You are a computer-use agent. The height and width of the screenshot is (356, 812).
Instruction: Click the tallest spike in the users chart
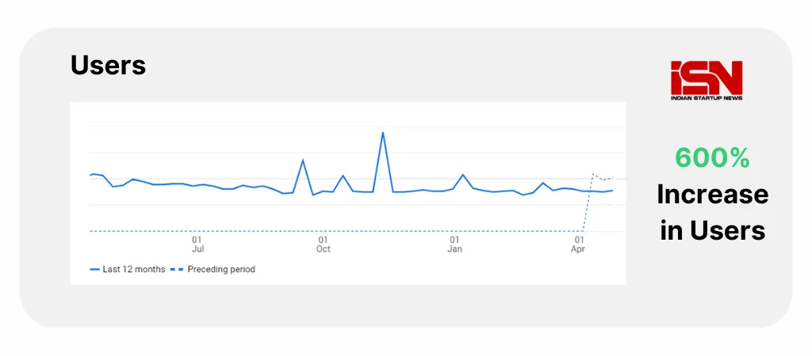click(x=383, y=133)
